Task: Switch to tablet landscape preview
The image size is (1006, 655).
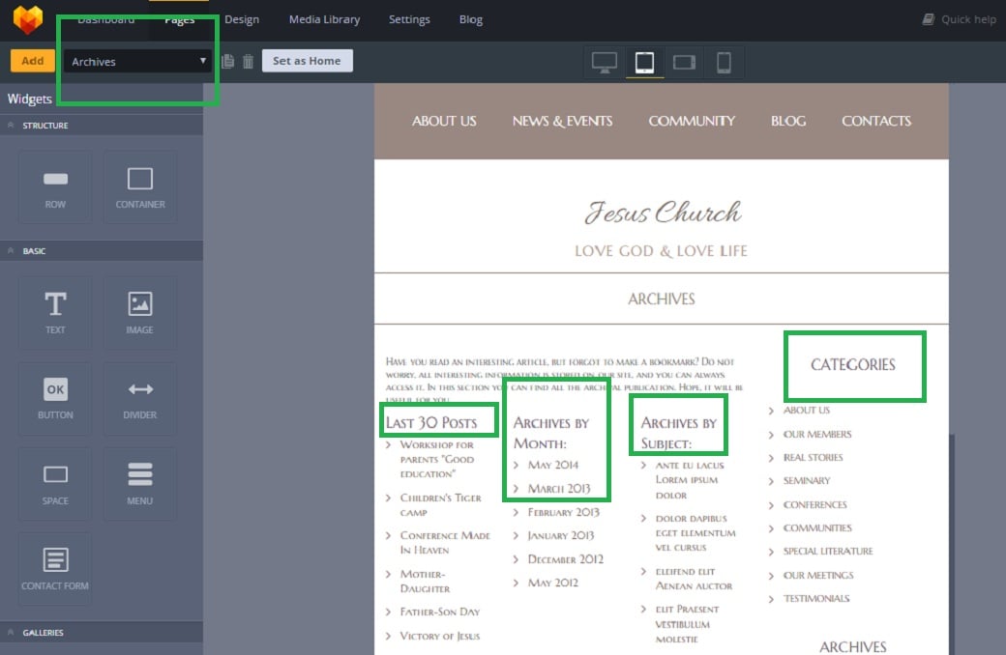Action: coord(684,63)
